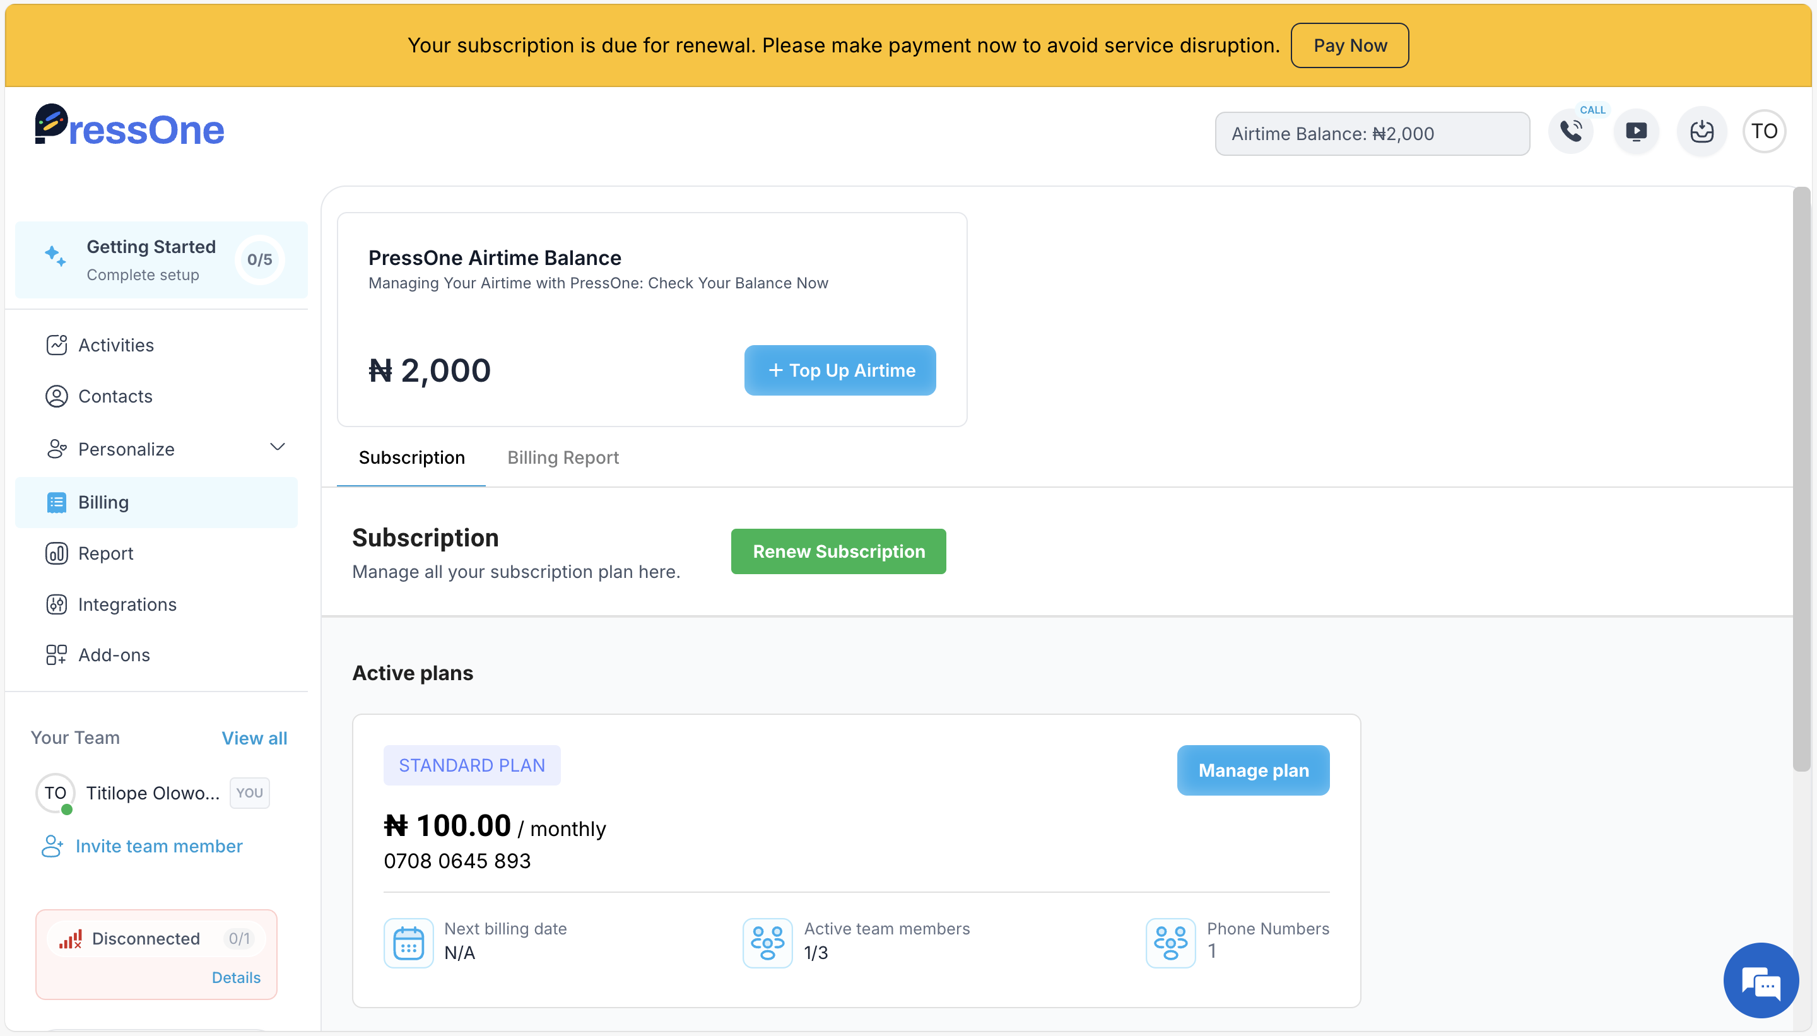
Task: Open Report in the sidebar
Action: (x=156, y=553)
